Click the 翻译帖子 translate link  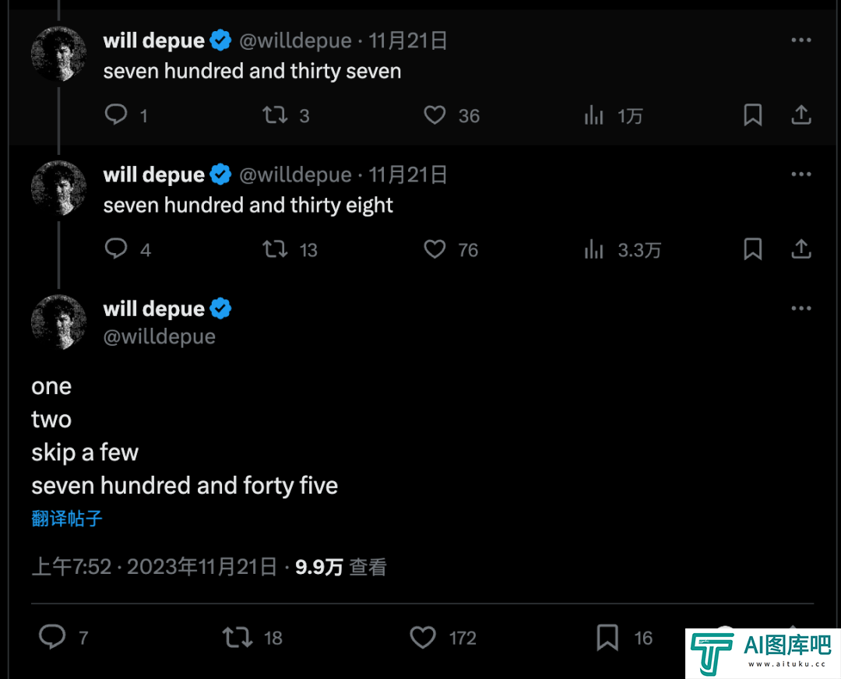tap(67, 518)
